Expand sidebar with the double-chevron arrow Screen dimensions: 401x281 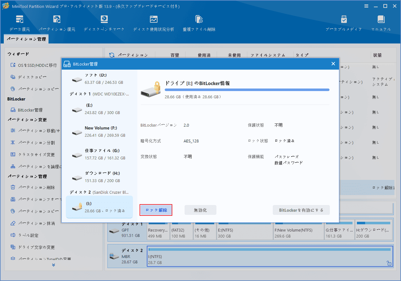pyautogui.click(x=54, y=265)
